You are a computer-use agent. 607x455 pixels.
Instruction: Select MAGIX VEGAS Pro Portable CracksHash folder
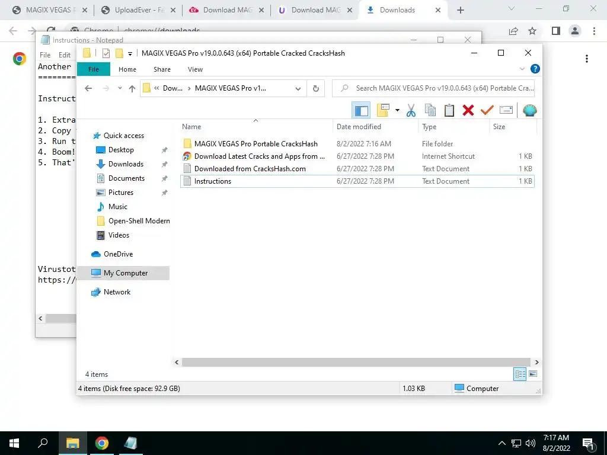(255, 143)
